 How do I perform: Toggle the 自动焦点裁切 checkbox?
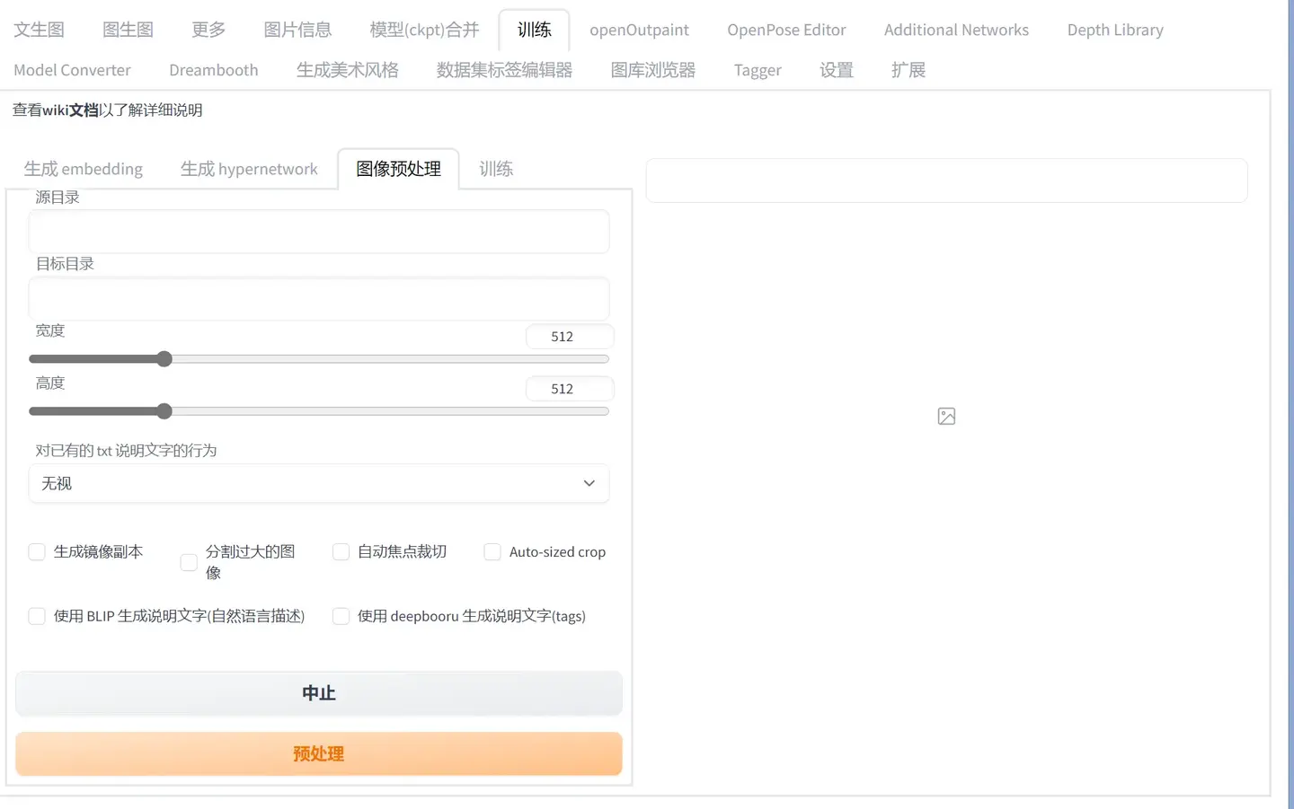[x=341, y=551]
